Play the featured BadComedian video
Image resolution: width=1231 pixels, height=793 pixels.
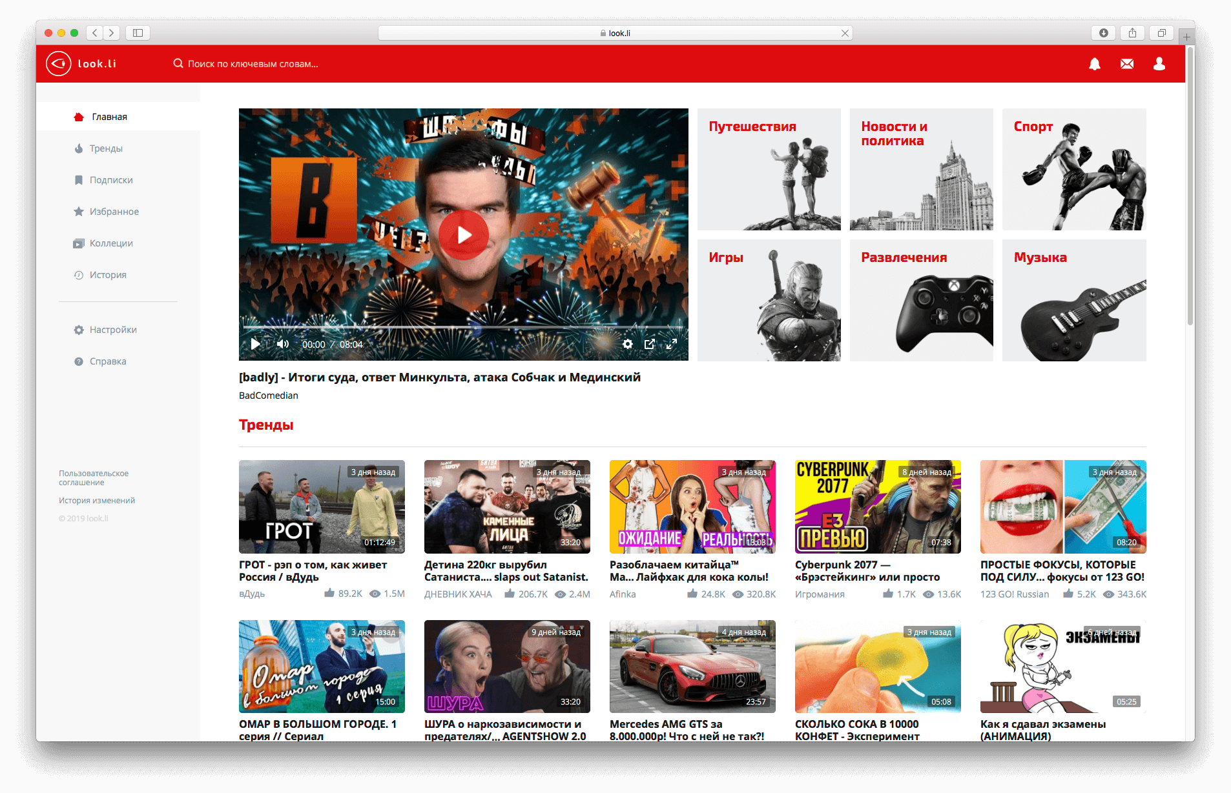[463, 234]
